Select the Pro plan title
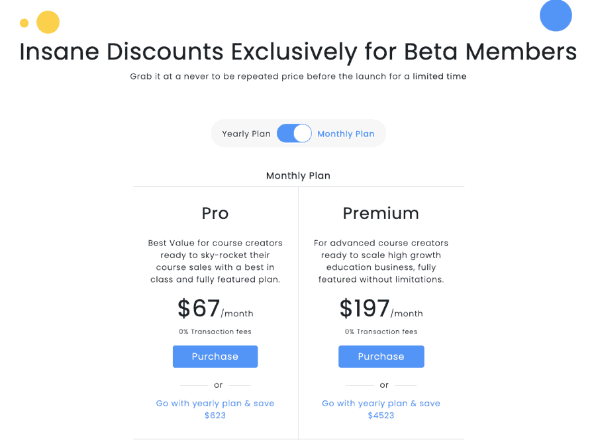The image size is (596, 440). [215, 213]
